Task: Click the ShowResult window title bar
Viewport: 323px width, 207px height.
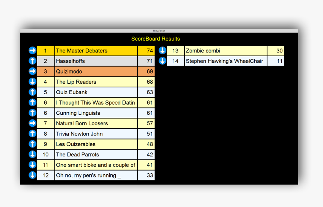Action: point(159,31)
